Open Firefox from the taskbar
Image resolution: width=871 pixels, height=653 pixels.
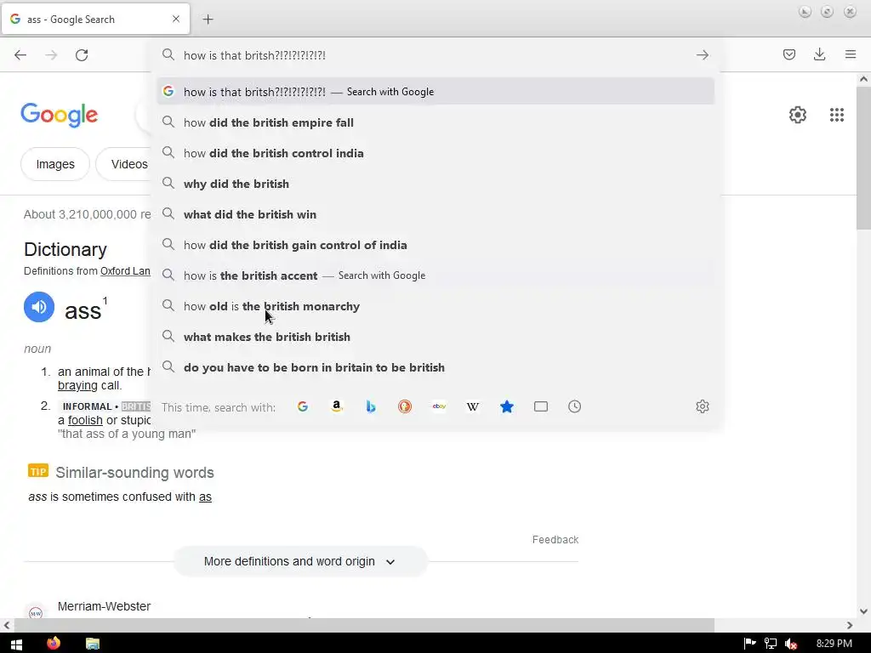(54, 644)
